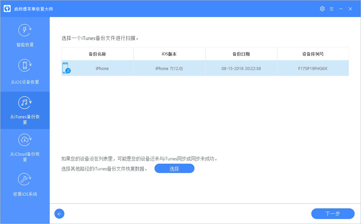Click the app logo in title bar
This screenshot has width=361, height=224.
point(7,9)
